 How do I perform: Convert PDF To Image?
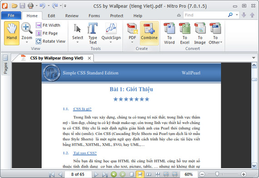(x=200, y=33)
